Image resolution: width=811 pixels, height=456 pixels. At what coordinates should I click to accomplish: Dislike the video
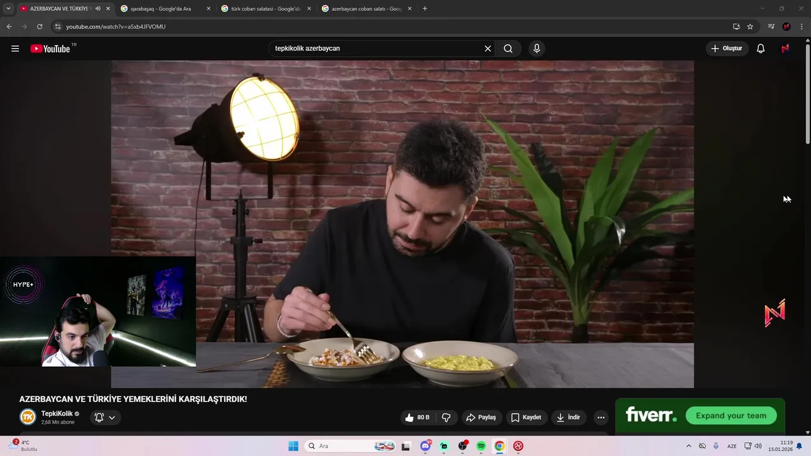(x=446, y=417)
